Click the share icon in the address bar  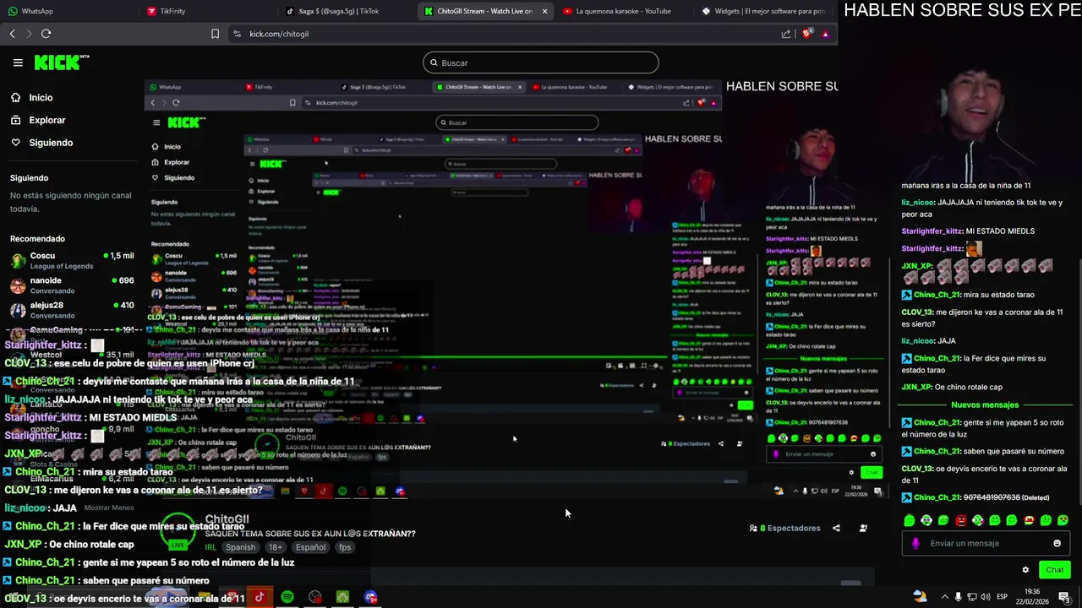[x=786, y=34]
